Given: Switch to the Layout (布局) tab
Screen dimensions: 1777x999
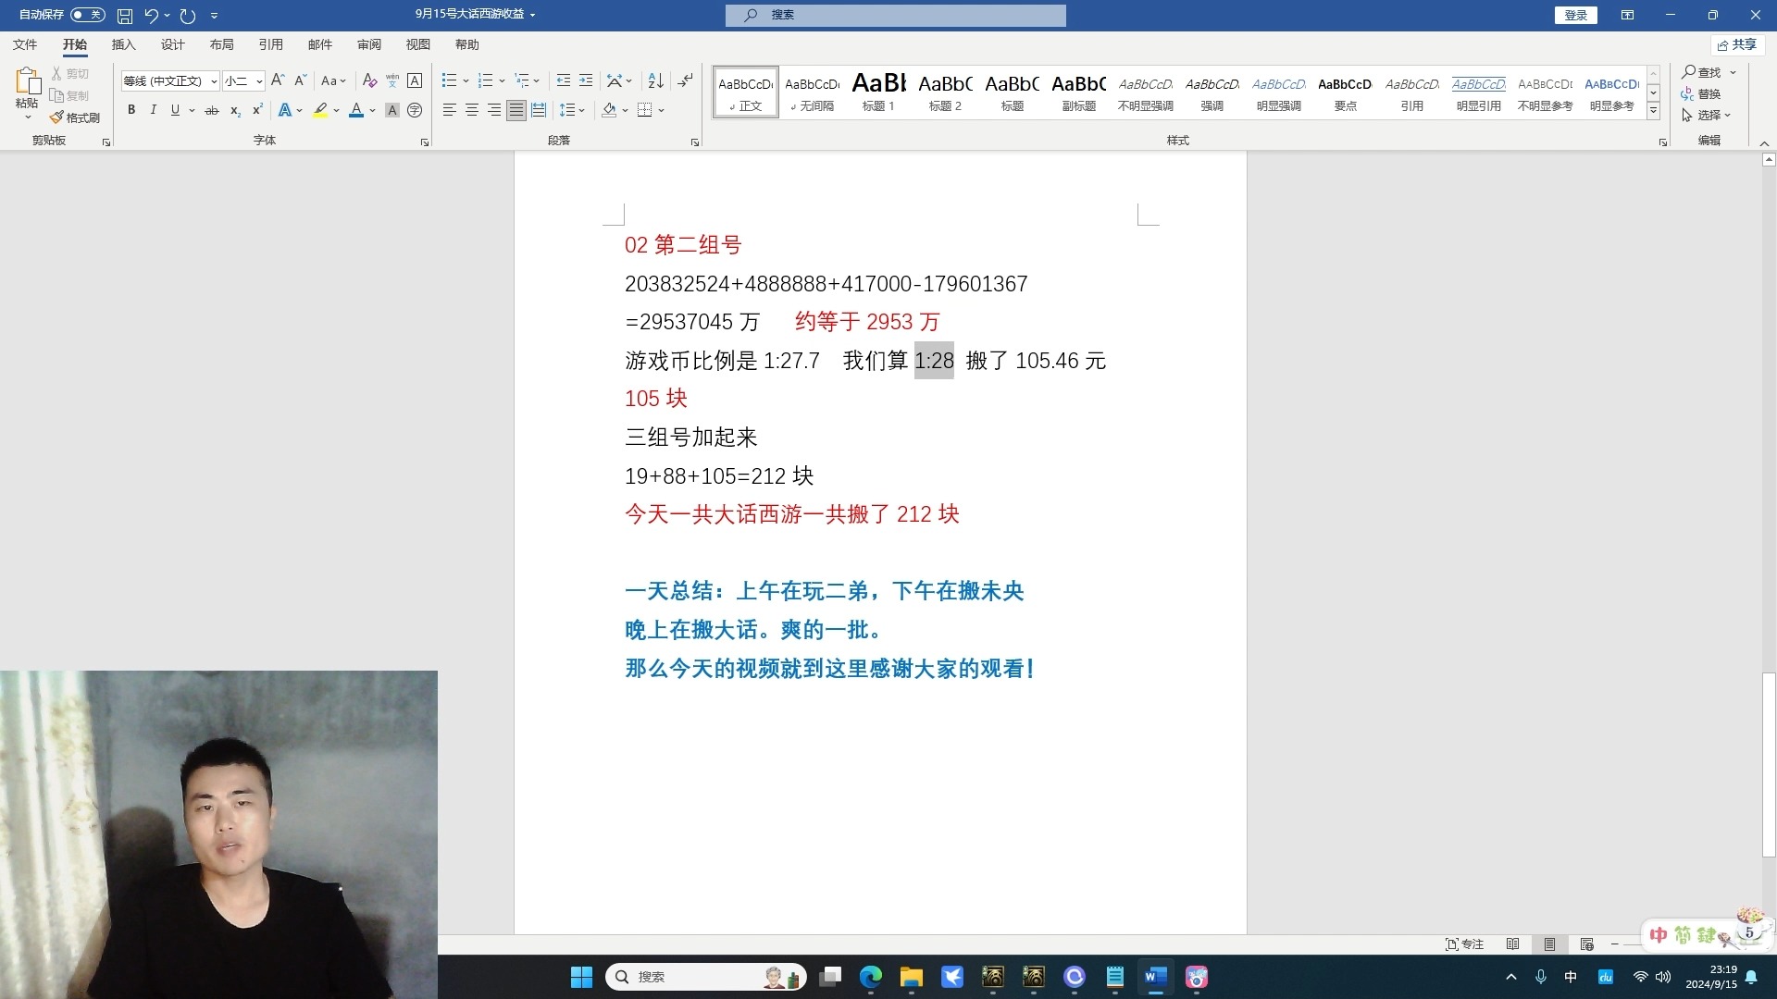Looking at the screenshot, I should [221, 44].
